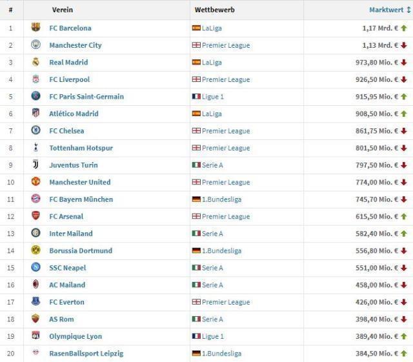Open Premier League link in FC Chelsea row
Image resolution: width=413 pixels, height=362 pixels.
pos(225,130)
